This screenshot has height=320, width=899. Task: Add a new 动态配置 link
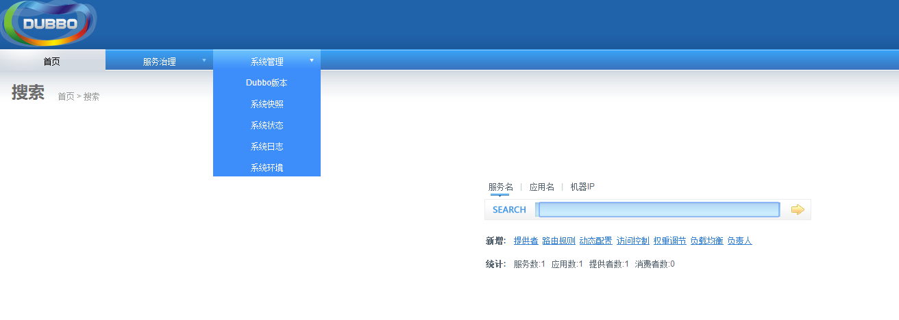(595, 241)
